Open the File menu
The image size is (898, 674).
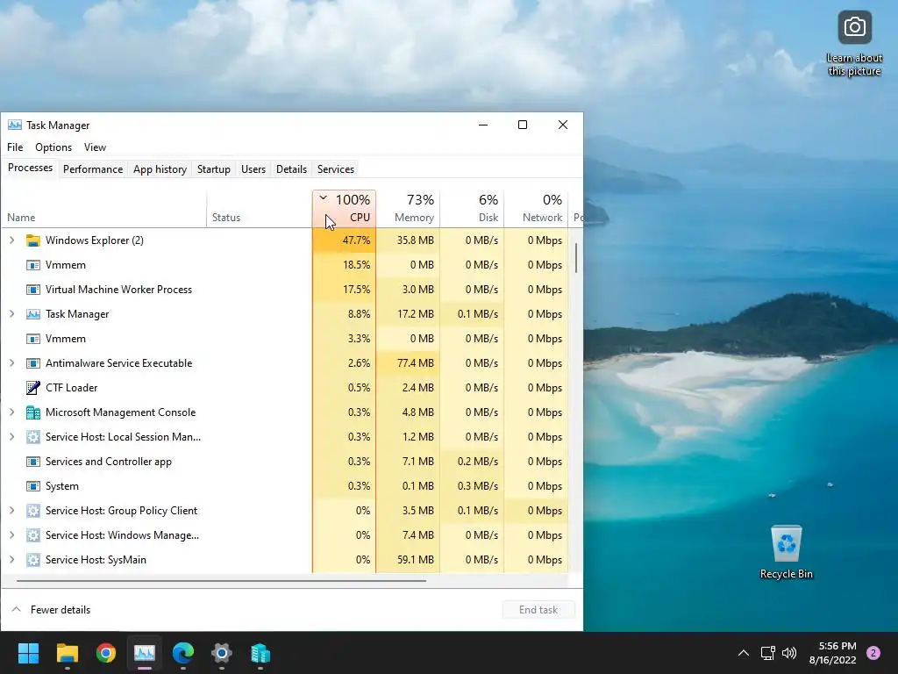(15, 147)
